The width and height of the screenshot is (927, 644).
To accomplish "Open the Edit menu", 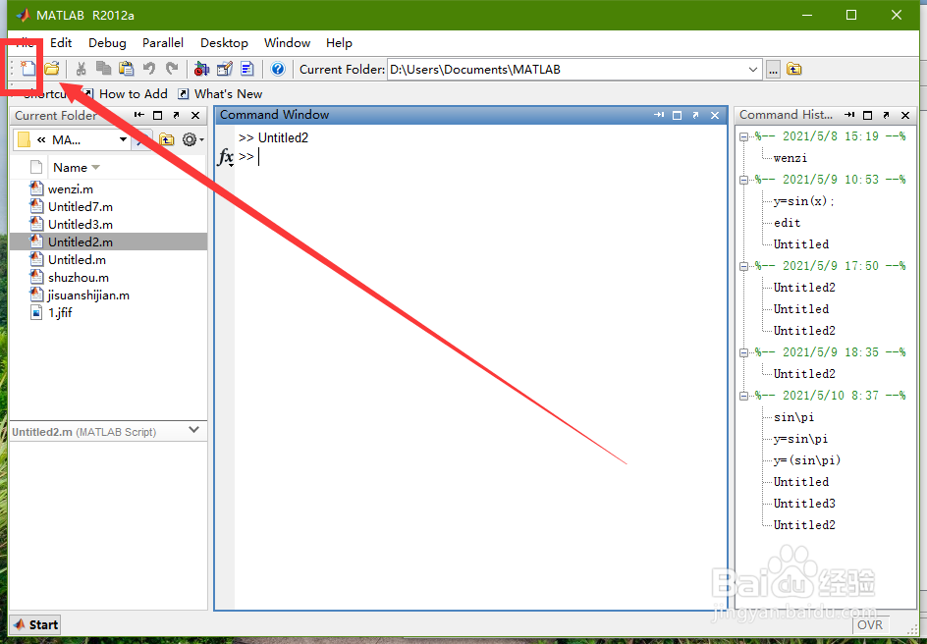I will point(61,42).
